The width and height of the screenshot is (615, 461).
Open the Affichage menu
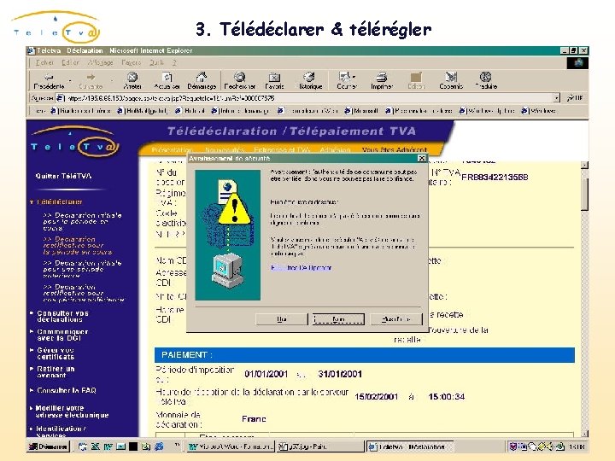coord(100,62)
